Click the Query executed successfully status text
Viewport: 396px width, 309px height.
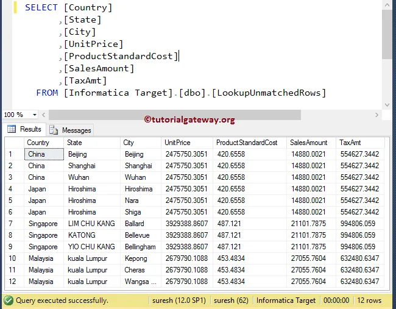coord(62,300)
